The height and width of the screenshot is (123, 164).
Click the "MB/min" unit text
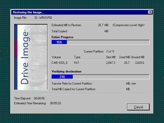(131, 84)
